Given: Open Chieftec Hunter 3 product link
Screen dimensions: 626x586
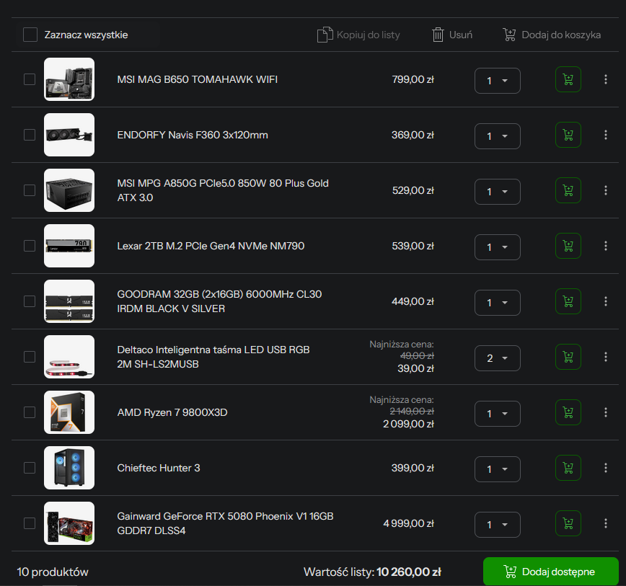Looking at the screenshot, I should (159, 468).
